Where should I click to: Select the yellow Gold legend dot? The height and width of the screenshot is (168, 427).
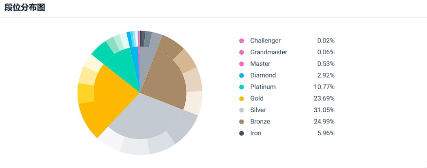tap(242, 99)
